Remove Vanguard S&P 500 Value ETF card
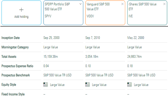 click(x=122, y=4)
